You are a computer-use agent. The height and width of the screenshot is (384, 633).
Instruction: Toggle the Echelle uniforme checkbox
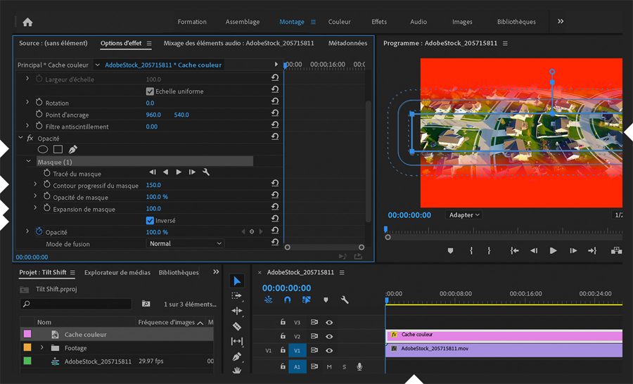coord(150,91)
